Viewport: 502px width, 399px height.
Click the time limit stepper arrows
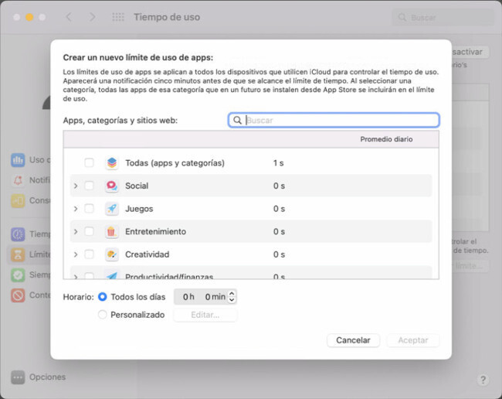point(232,297)
